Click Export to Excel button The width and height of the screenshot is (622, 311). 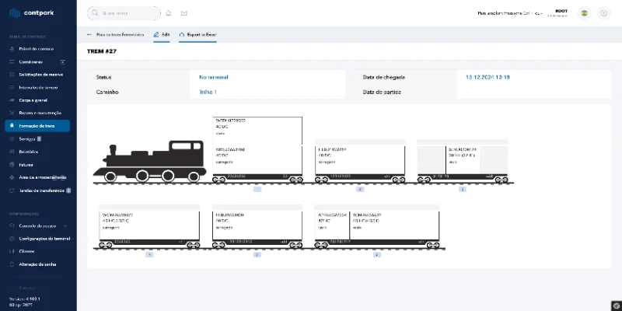pos(197,35)
